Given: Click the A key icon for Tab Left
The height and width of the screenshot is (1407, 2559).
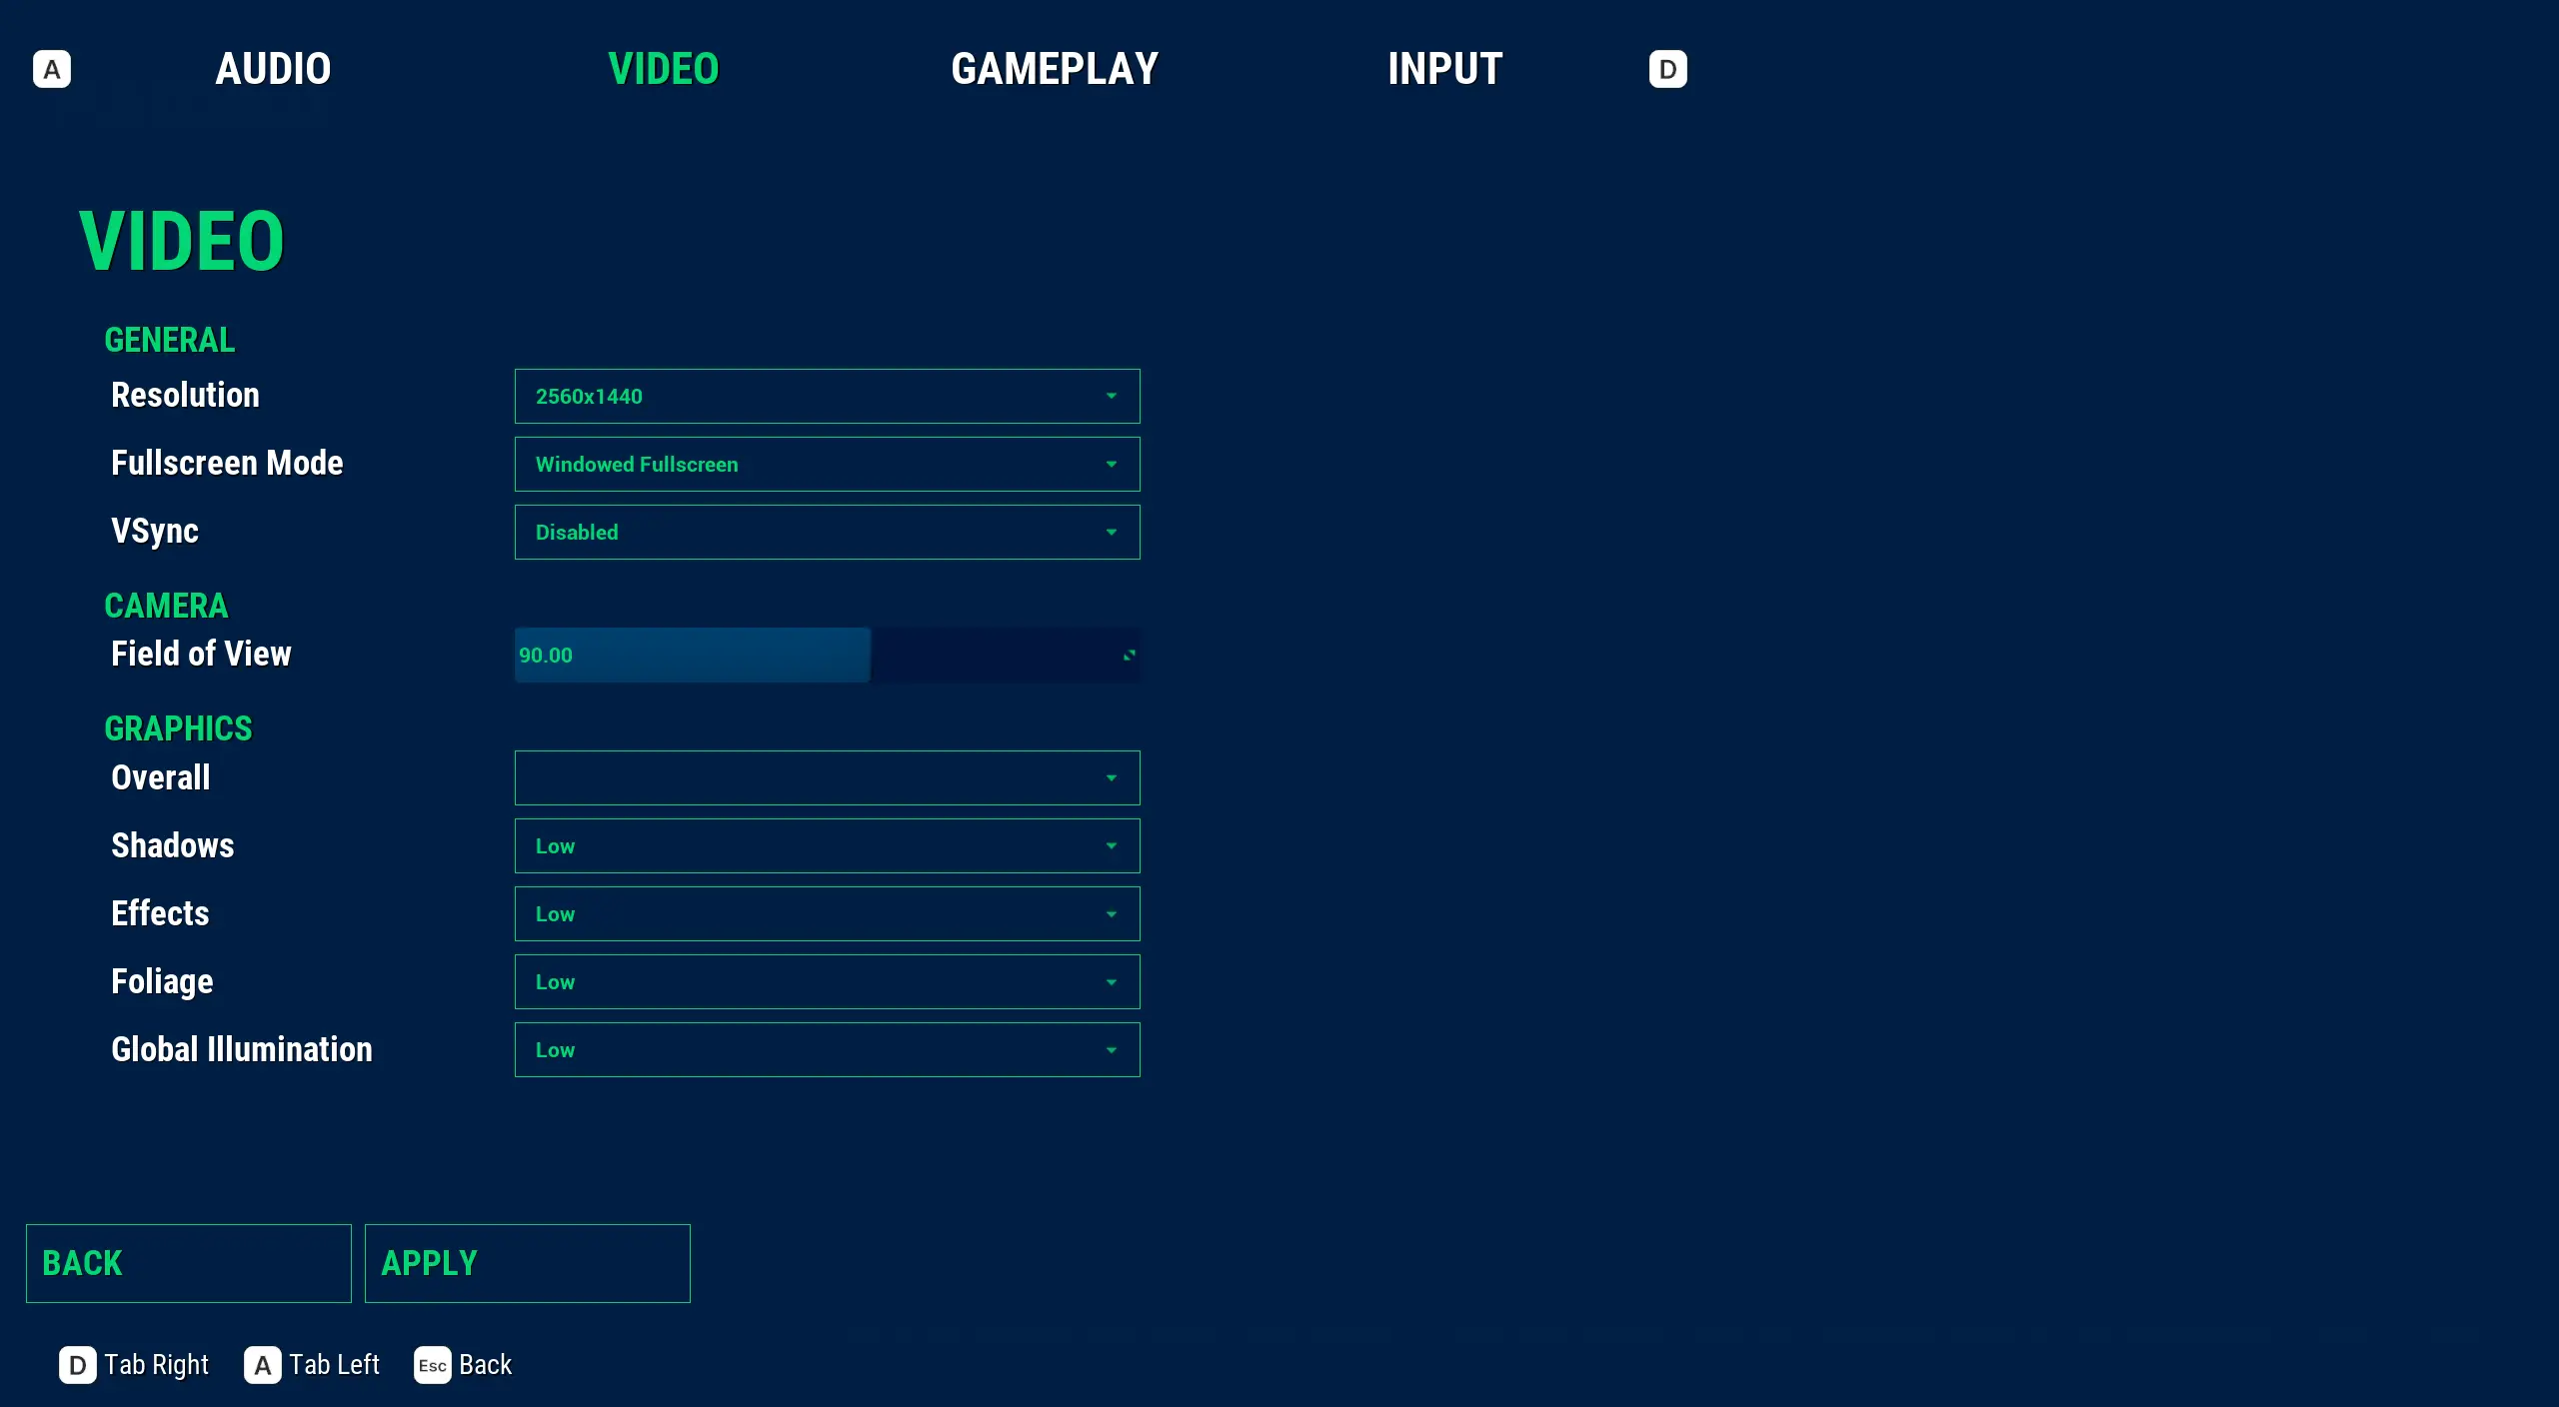Looking at the screenshot, I should point(262,1365).
